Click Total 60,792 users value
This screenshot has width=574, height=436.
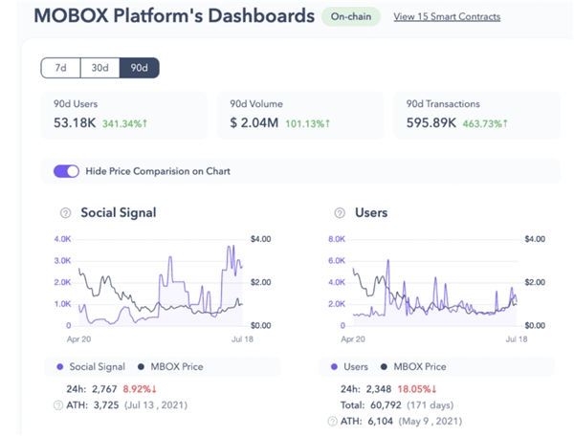[x=386, y=405]
